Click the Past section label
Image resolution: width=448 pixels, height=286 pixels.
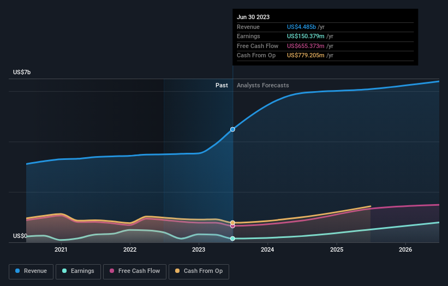point(222,86)
